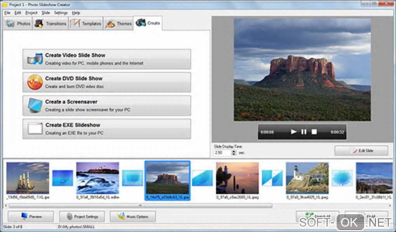Open the File menu
This screenshot has height=232, width=396.
point(7,13)
